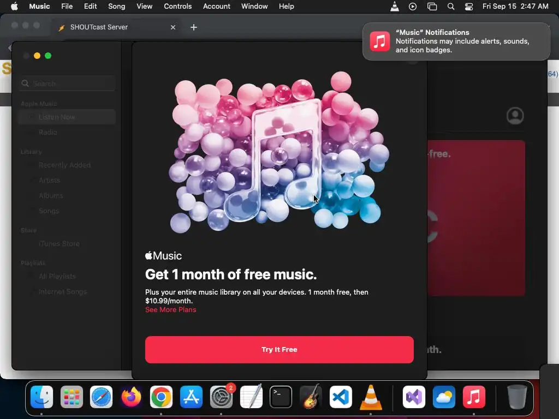Select Recently Added in the Library
Viewport: 559px width, 419px height.
pos(67,165)
